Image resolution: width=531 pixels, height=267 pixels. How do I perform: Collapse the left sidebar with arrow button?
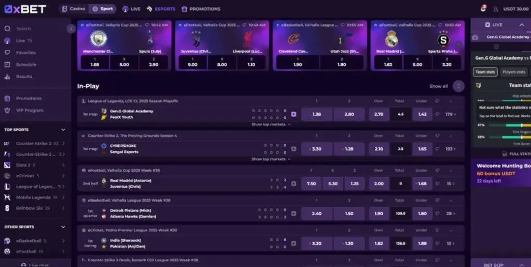click(71, 29)
